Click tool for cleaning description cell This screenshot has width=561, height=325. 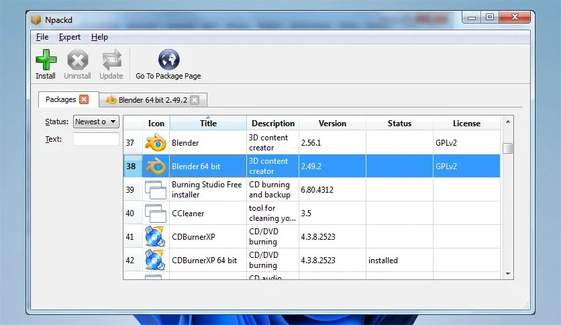(x=273, y=214)
